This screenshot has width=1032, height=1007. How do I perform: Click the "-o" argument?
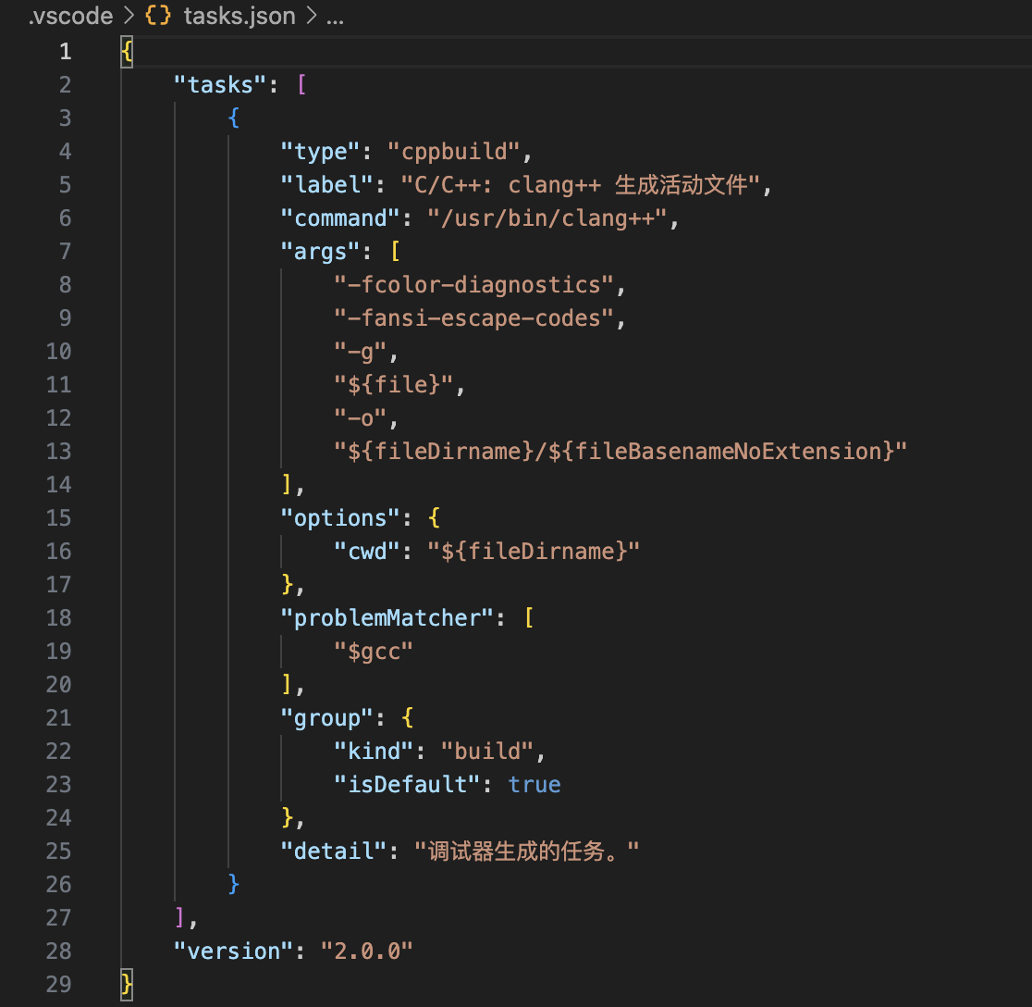(x=360, y=418)
